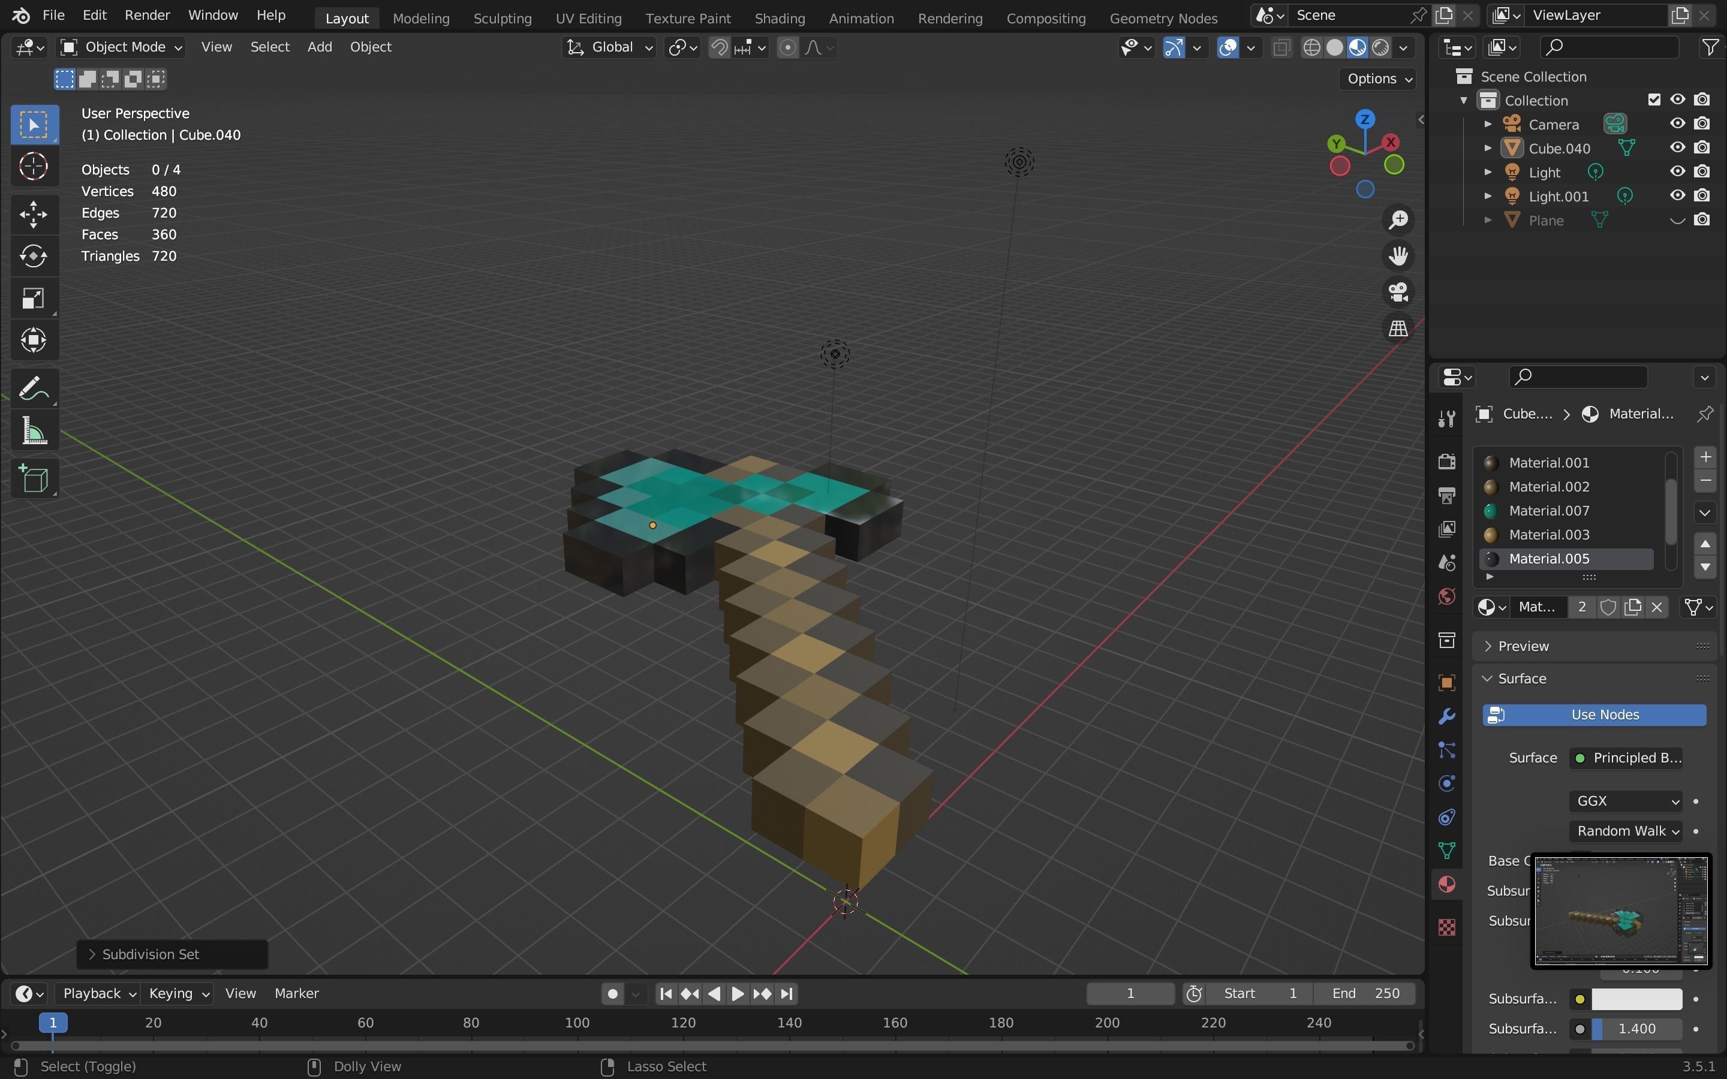Collapse the Collection tree
Image resolution: width=1727 pixels, height=1079 pixels.
tap(1464, 100)
